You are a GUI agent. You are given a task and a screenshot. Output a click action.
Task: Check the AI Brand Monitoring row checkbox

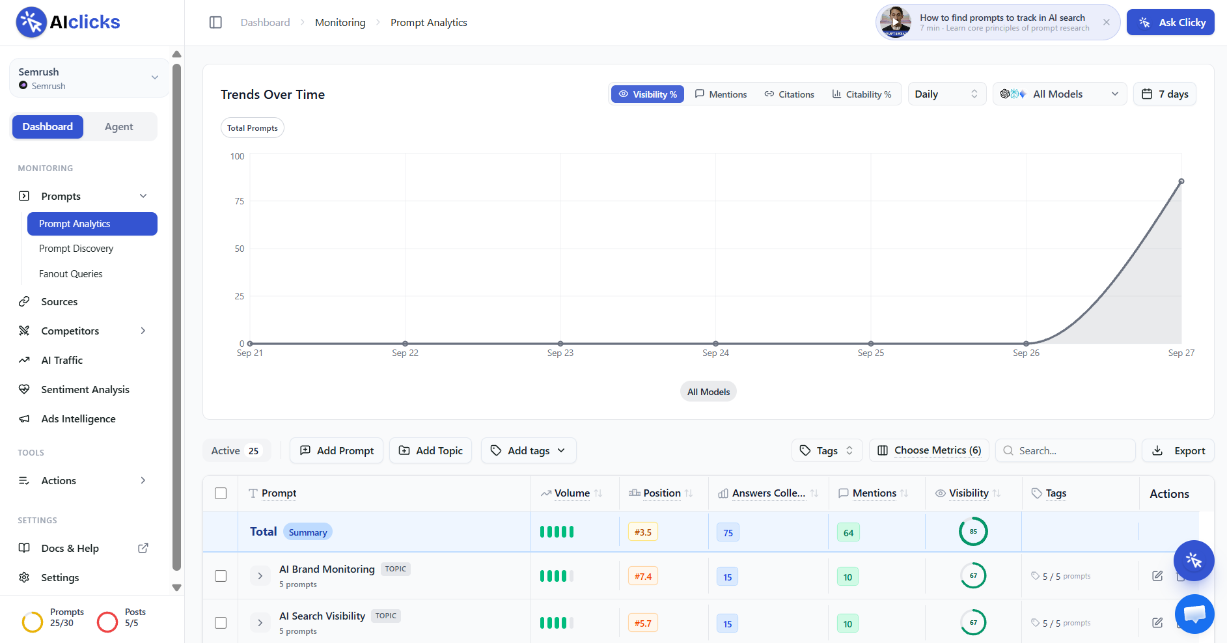(x=221, y=576)
